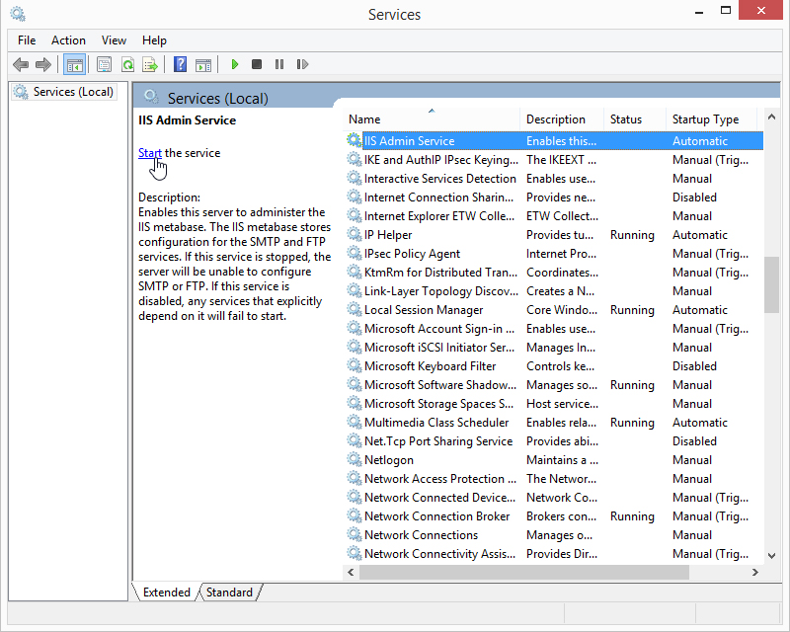790x632 pixels.
Task: Click gear icon beside Network Connections row
Action: click(355, 534)
